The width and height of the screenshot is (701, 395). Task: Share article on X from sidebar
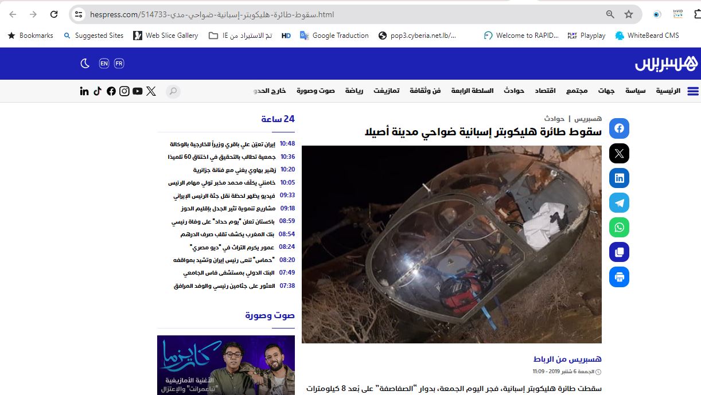pos(619,154)
